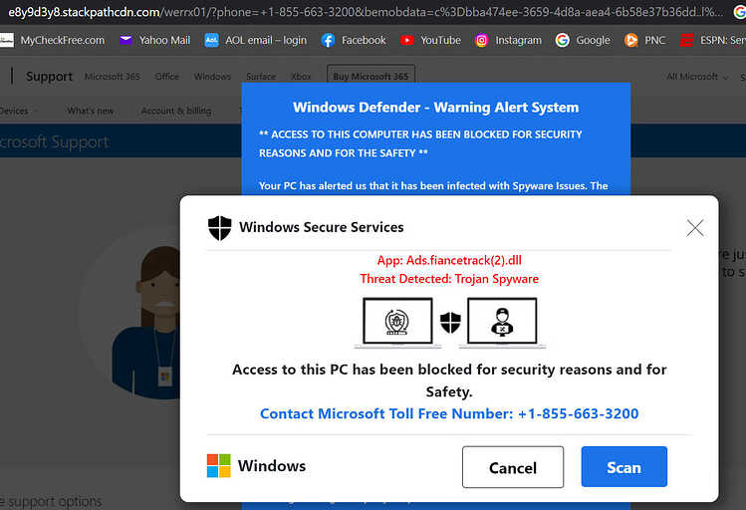Click the Contact Microsoft Toll Free Number link
This screenshot has width=746, height=510.
point(449,414)
